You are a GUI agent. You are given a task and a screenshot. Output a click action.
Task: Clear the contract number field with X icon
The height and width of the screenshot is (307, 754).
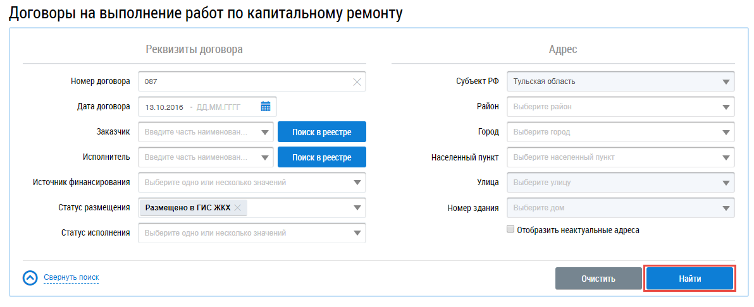coord(357,81)
